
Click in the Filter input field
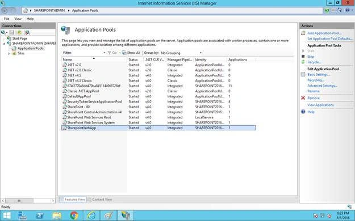pos(87,53)
